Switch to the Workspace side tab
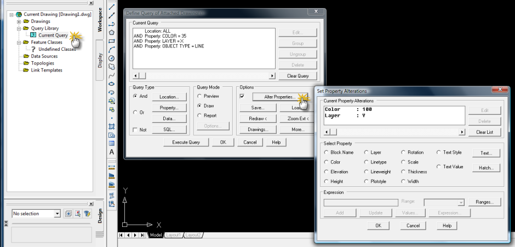 [x=100, y=20]
